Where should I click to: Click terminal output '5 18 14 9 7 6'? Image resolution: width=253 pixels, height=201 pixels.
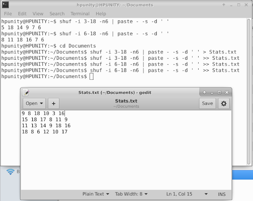tap(21, 28)
